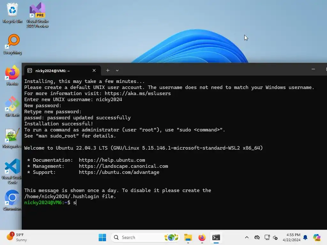Minimize the Windows Terminal window

pyautogui.click(x=313, y=69)
